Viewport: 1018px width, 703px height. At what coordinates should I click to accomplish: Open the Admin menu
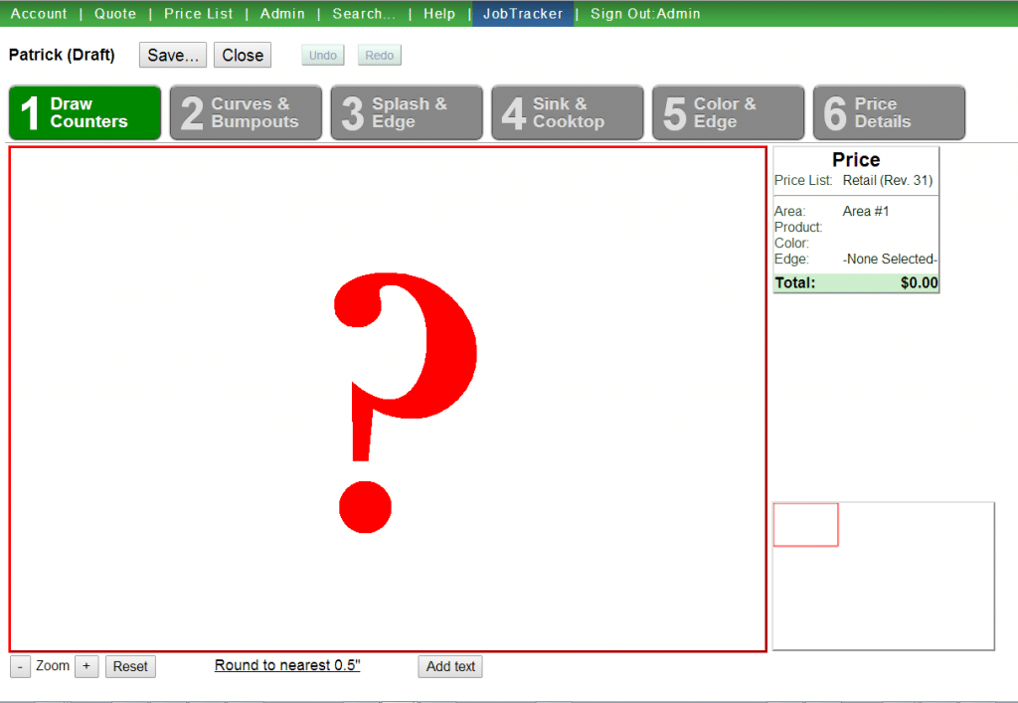point(282,13)
